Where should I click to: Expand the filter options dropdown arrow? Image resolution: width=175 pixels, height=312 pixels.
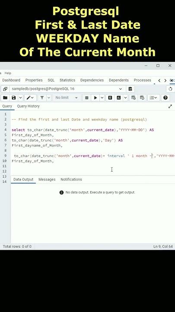(49, 97)
